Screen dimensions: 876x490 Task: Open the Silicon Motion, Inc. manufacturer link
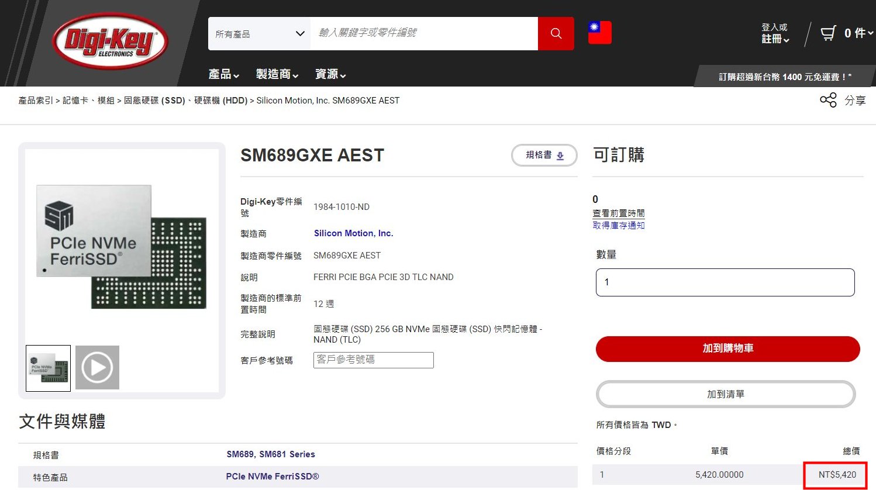353,233
